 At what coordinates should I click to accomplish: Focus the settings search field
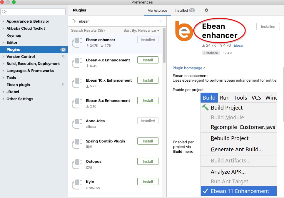tap(33, 12)
